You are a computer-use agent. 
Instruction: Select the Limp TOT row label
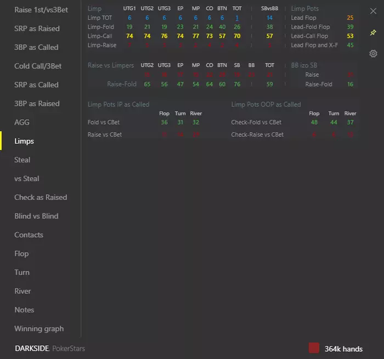100,18
